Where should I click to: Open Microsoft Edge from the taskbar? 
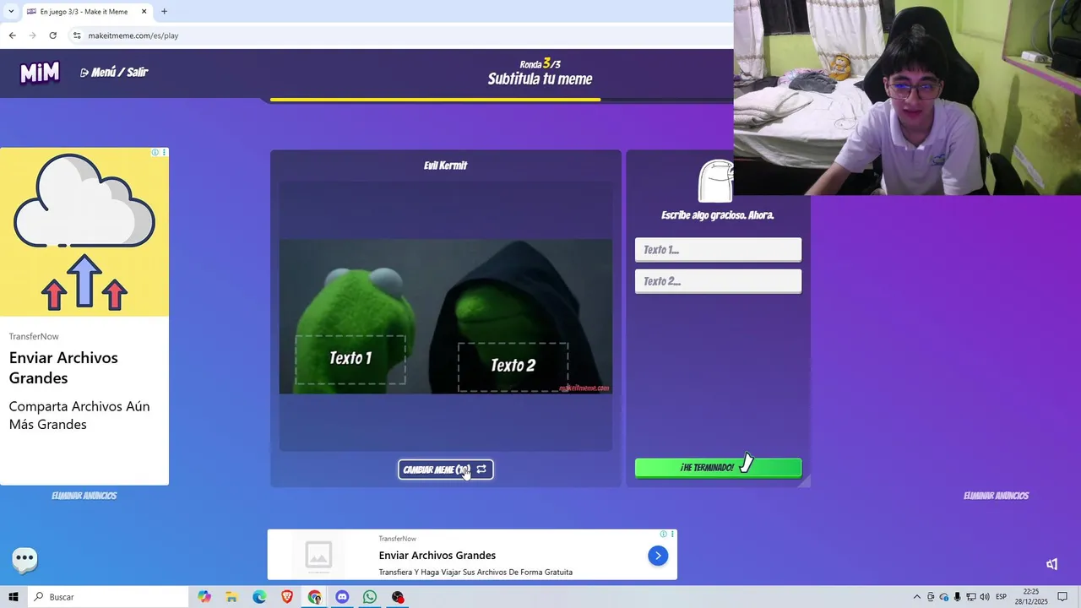click(259, 597)
